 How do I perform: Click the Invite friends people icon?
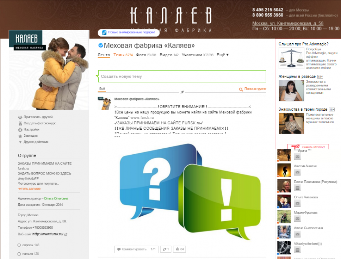coord(20,117)
